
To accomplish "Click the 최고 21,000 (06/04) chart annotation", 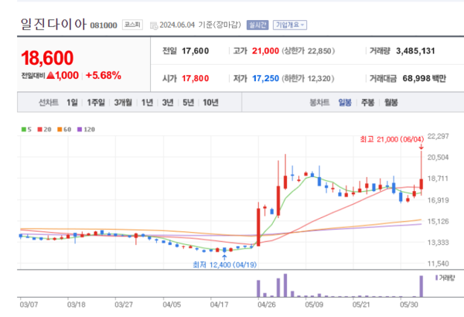I will (392, 139).
